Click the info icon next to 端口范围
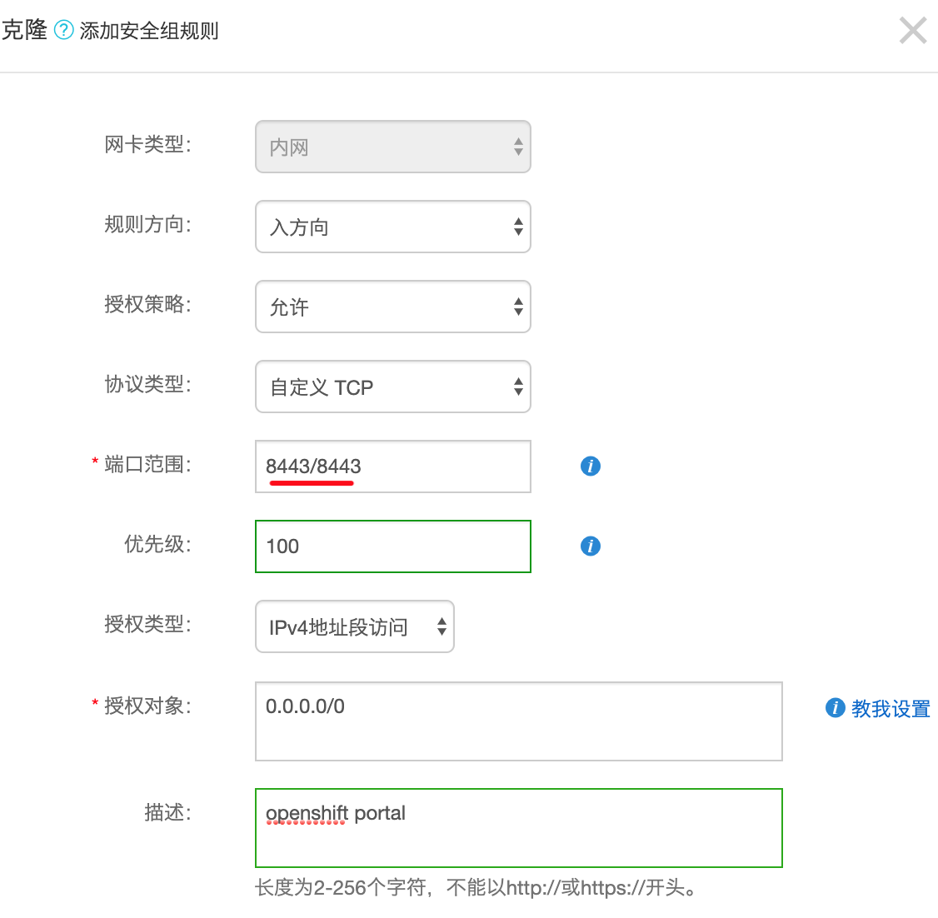This screenshot has width=938, height=918. 591,466
